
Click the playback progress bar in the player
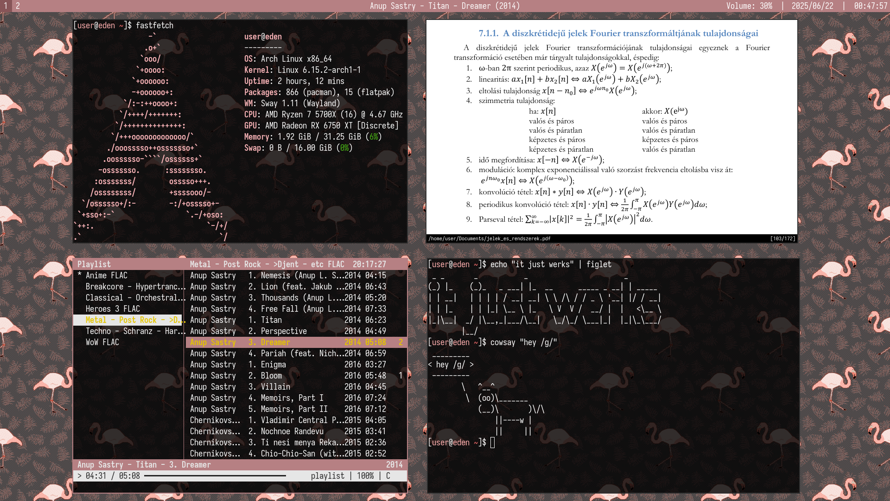(215, 476)
